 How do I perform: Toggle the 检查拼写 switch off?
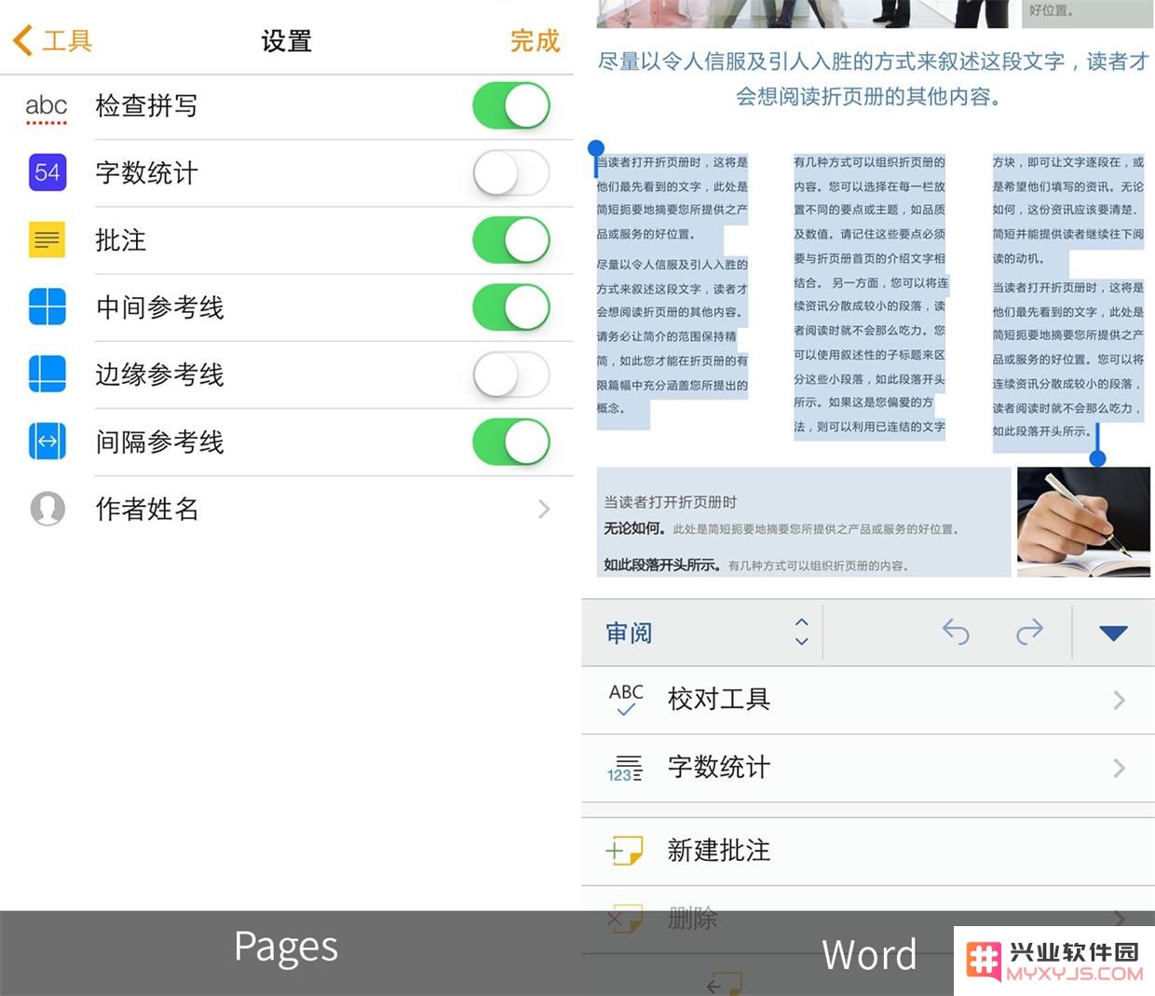click(x=510, y=105)
